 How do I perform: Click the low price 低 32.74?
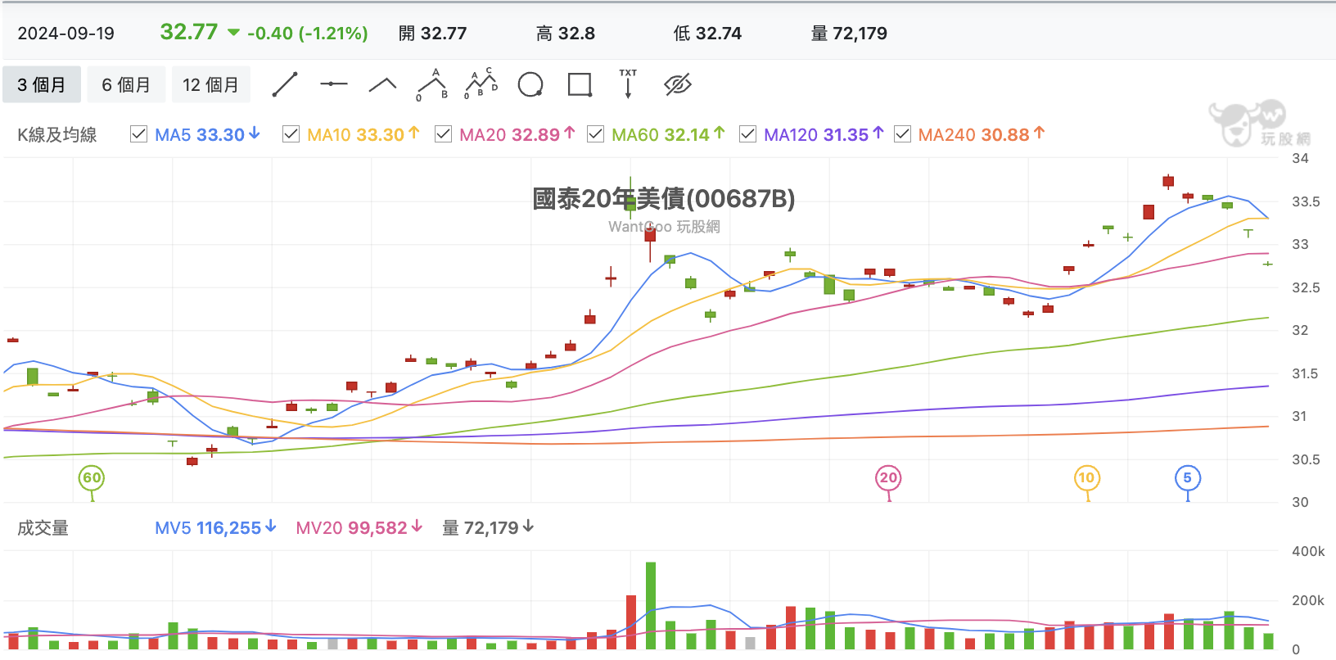707,34
